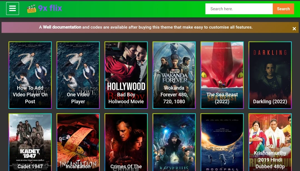Open the Moonfall movie poster

coord(222,142)
